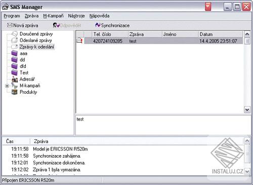This screenshot has height=185, width=253.
Task: Open the Nápověda menu
Action: click(x=99, y=16)
